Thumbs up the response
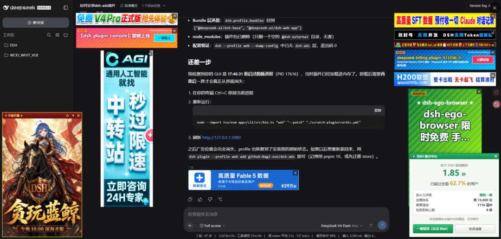Screen dimensions: 501x239 200,200
